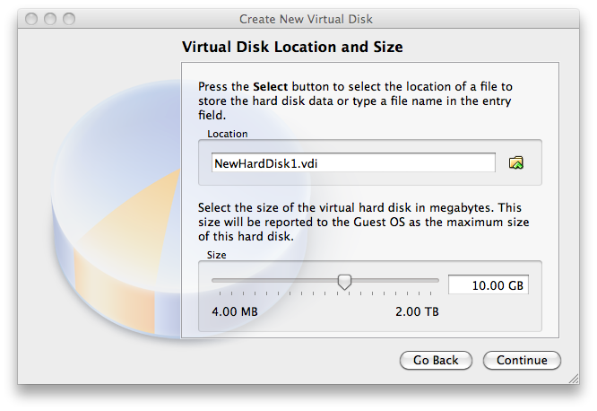
Task: Click the 4.00 MB minimum label
Action: tap(234, 311)
